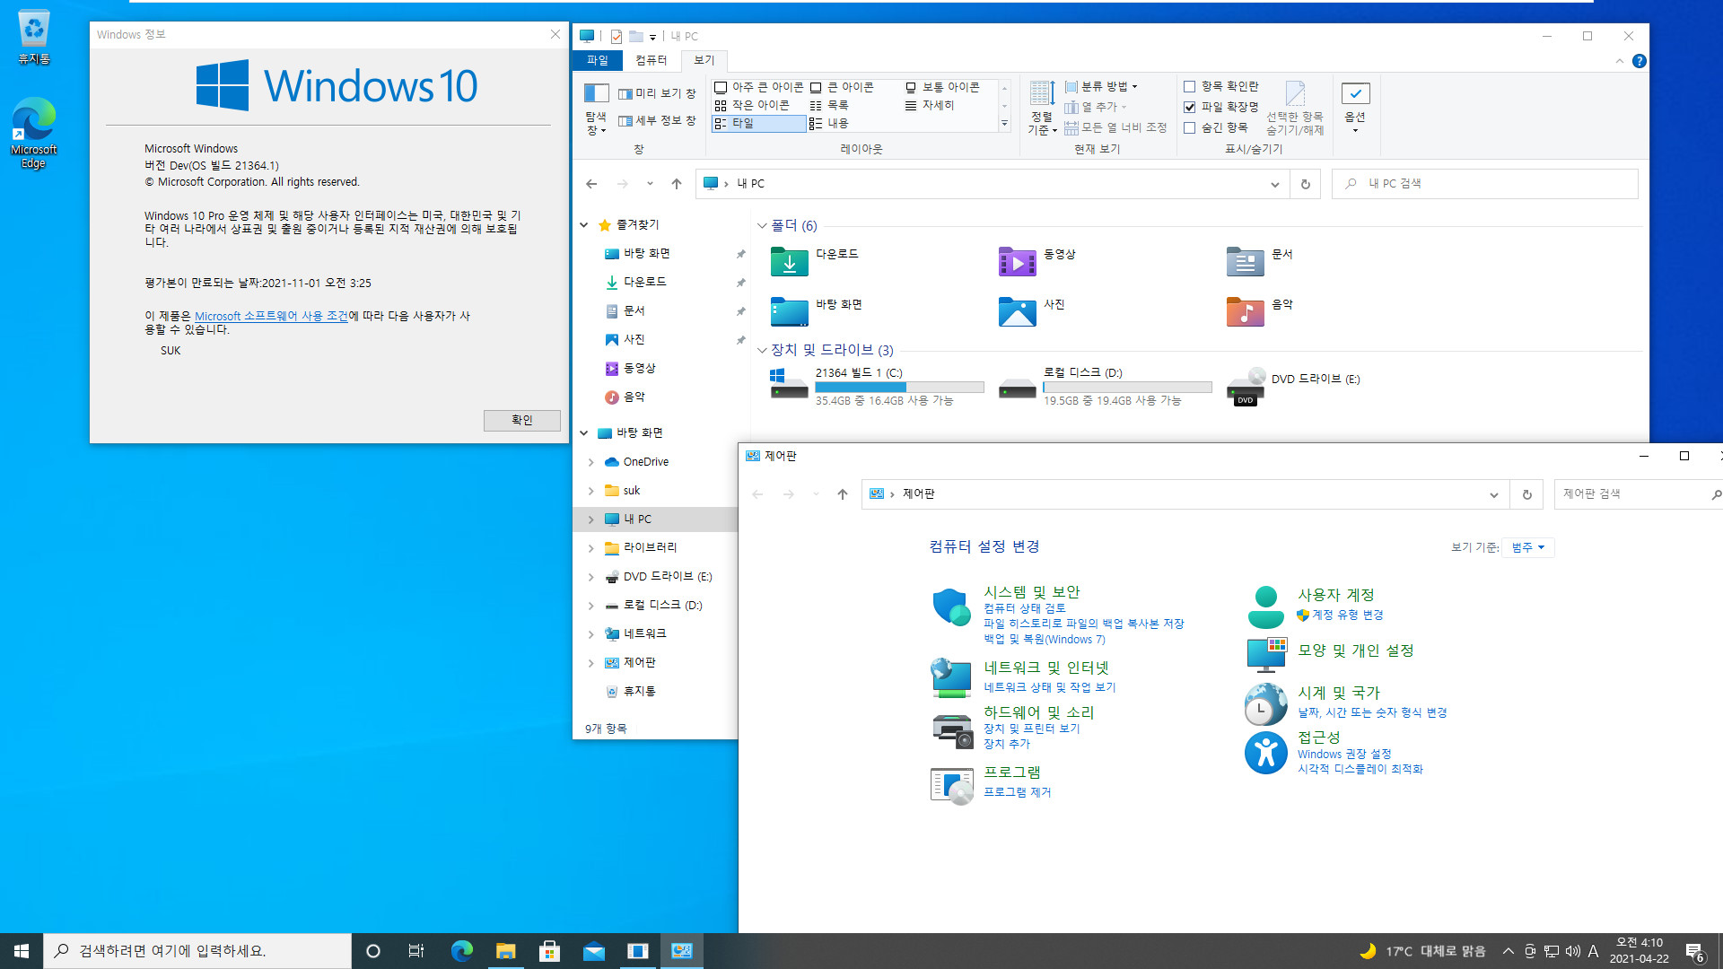1723x969 pixels.
Task: Open Microsoft Store from the taskbar
Action: (549, 951)
